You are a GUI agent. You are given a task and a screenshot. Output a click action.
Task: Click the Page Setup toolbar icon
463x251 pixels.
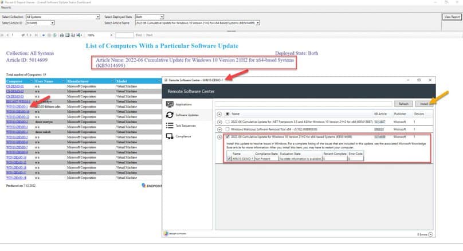click(x=73, y=35)
